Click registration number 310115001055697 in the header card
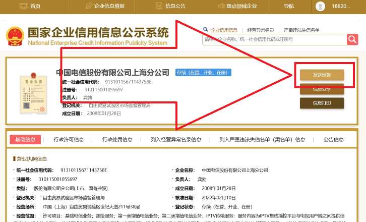This screenshot has height=222, width=366. click(x=104, y=89)
